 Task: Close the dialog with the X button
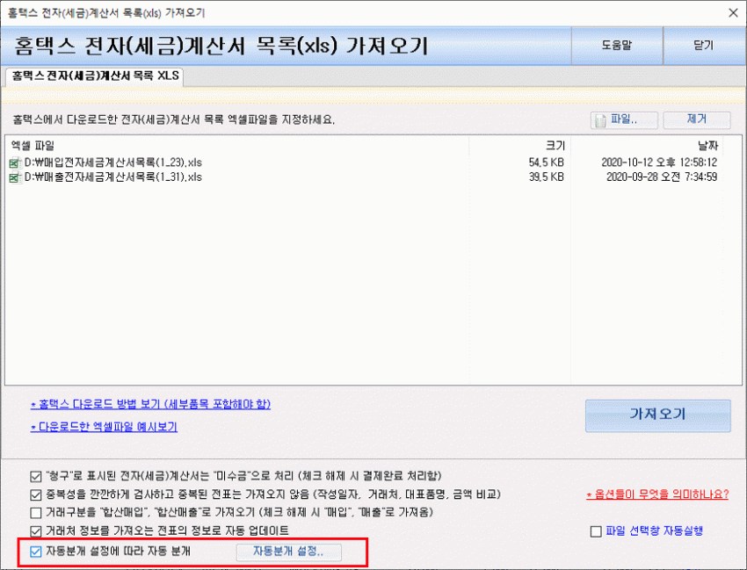733,13
